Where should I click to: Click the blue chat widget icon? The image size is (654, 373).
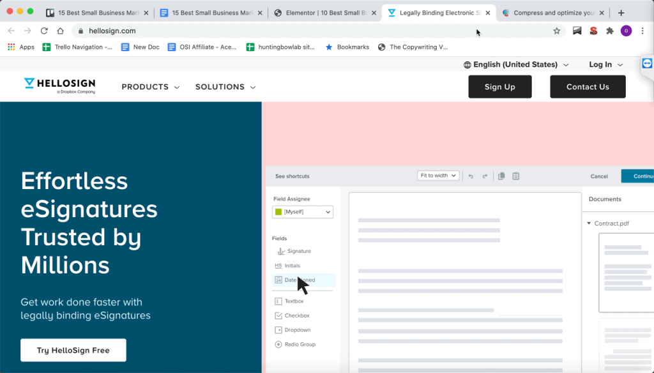click(x=647, y=63)
